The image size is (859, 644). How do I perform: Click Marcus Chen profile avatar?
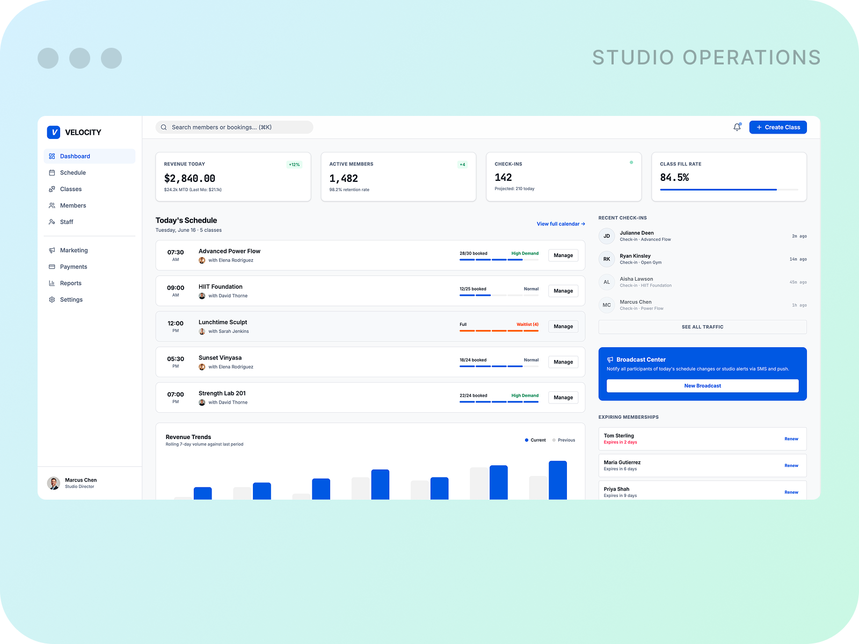54,483
